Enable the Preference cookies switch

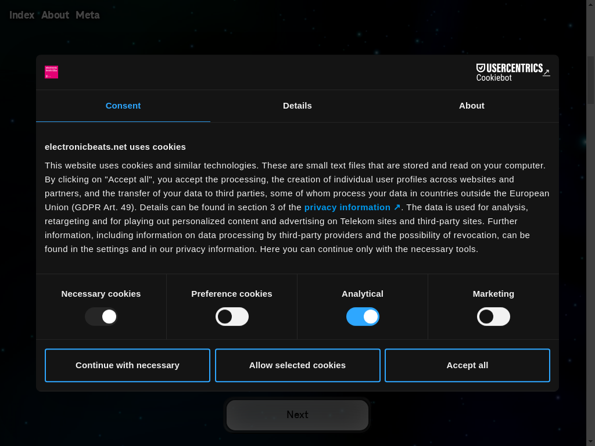[232, 316]
